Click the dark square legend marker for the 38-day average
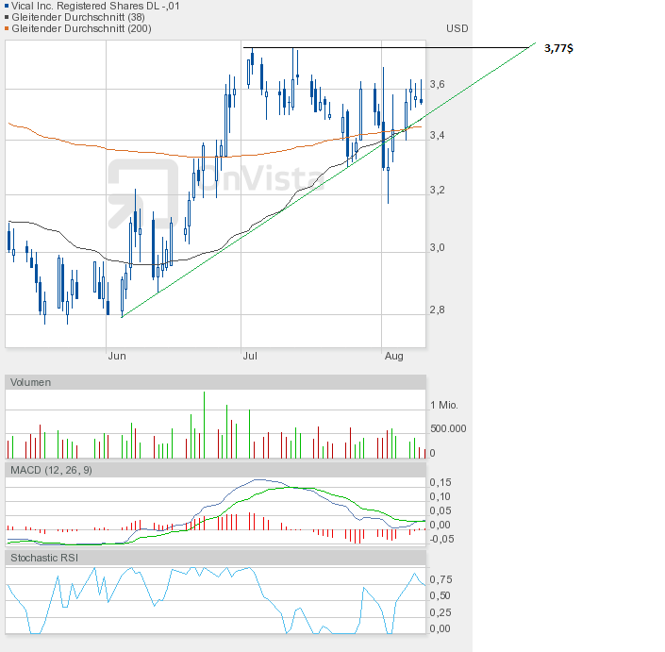Viewport: 665px width, 652px height. click(x=7, y=17)
